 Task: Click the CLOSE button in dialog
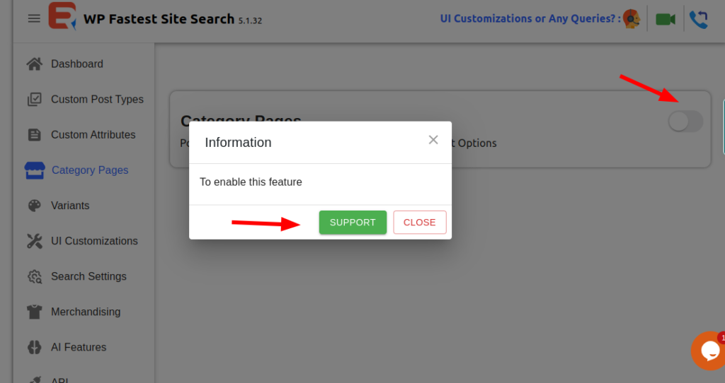coord(419,222)
